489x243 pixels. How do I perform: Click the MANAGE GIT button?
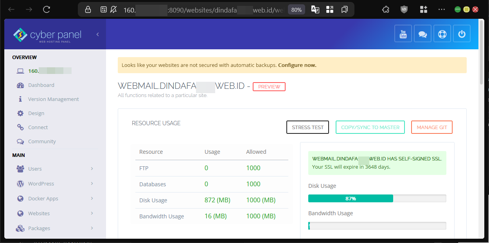(x=431, y=127)
